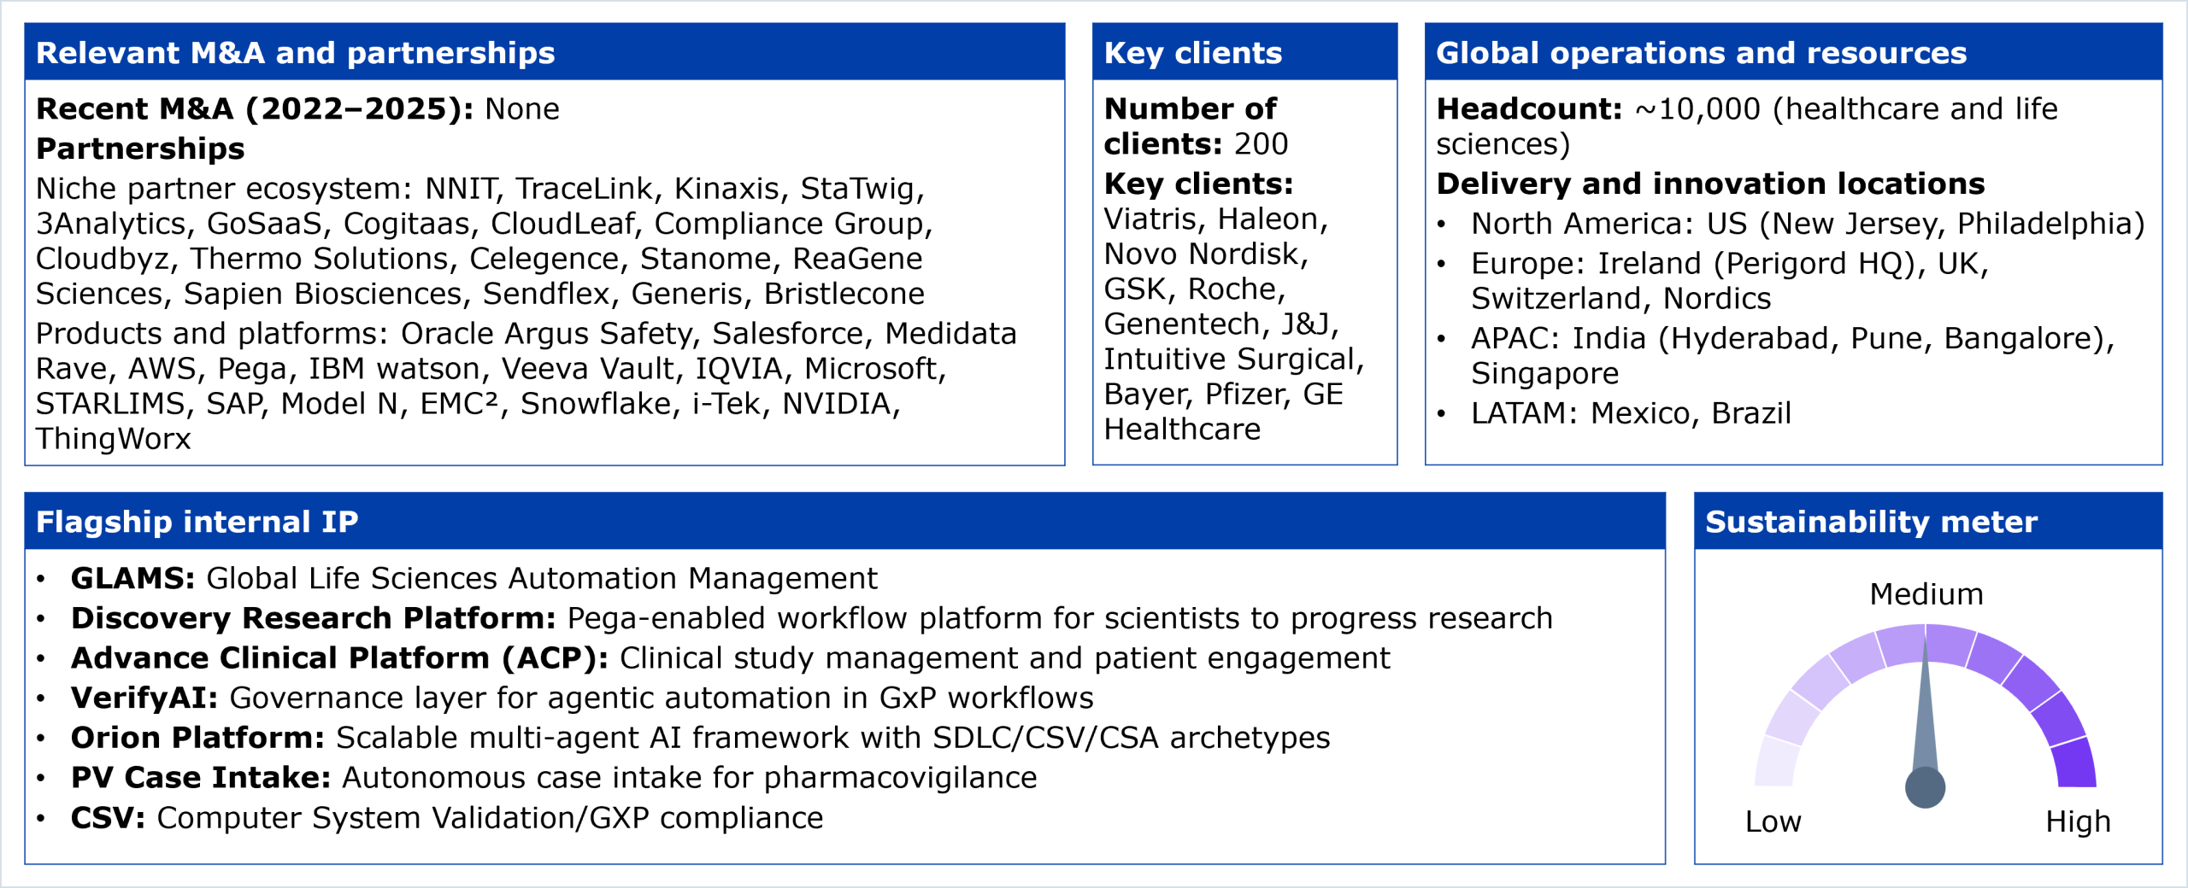
Task: Select the VerifyAI entry in the list
Action: (x=144, y=698)
